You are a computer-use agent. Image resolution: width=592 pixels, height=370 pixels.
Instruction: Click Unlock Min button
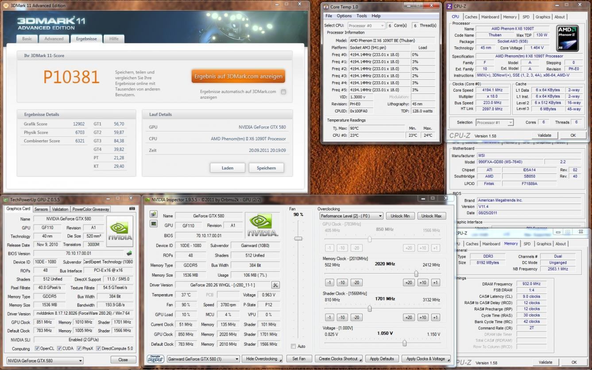[x=400, y=216]
